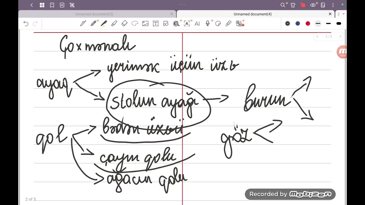365x205 pixels.
Task: Go to the next page arrow
Action: 340,36
